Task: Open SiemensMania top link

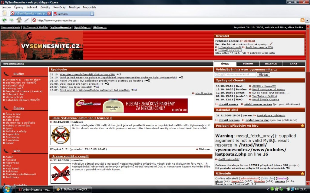Action: (11, 27)
